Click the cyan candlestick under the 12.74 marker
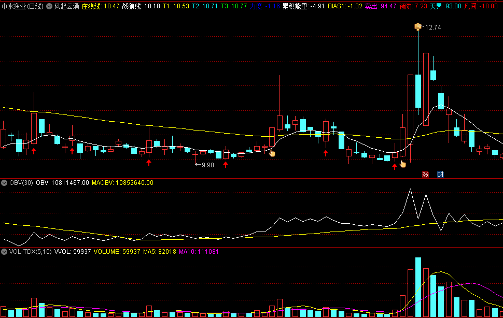 [418, 91]
